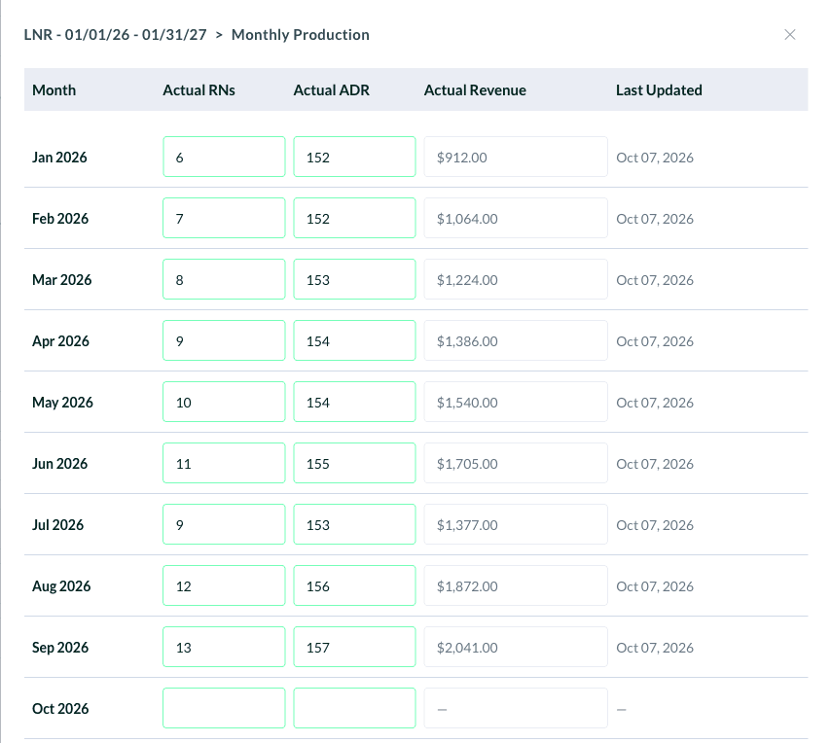This screenshot has width=831, height=743.
Task: Edit Actual RNs for May 2026
Action: coord(224,402)
